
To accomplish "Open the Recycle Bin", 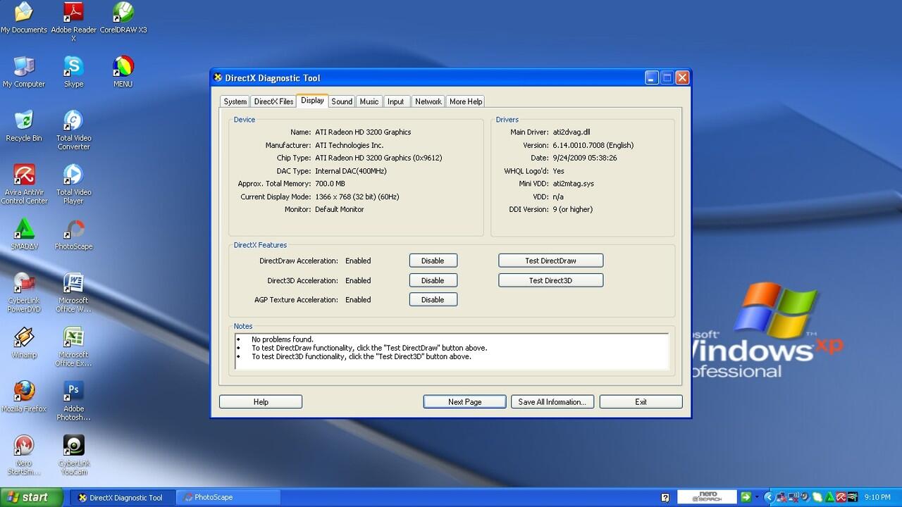I will pos(24,125).
